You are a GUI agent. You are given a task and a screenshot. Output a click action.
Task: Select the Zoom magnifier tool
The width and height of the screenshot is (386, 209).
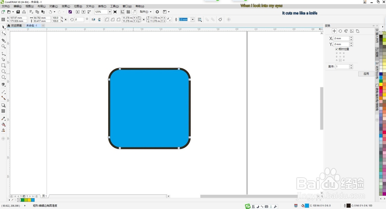pyautogui.click(x=3, y=46)
